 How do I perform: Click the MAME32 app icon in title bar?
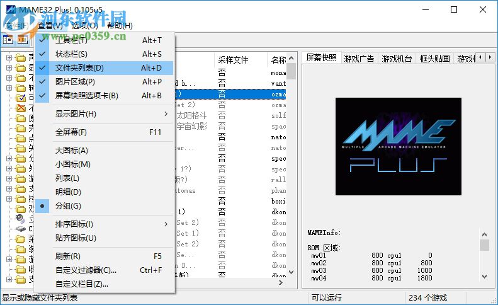pos(11,9)
